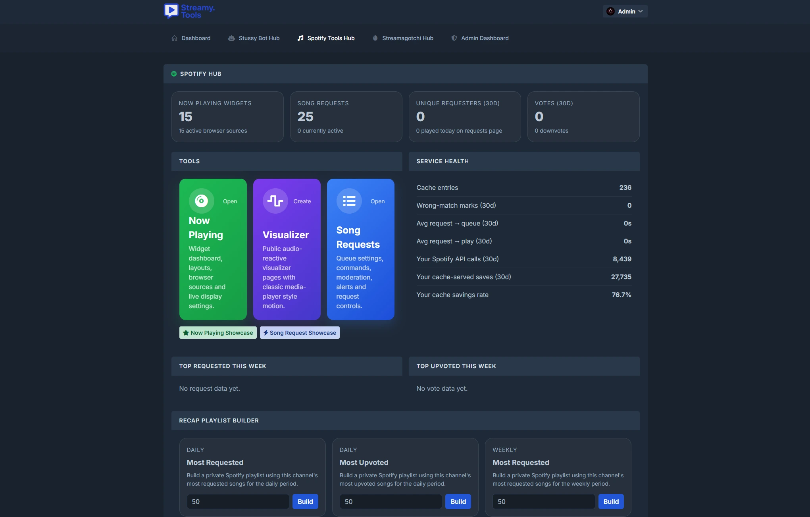Click the Song Requests stat card showing 25
The height and width of the screenshot is (517, 810).
346,117
